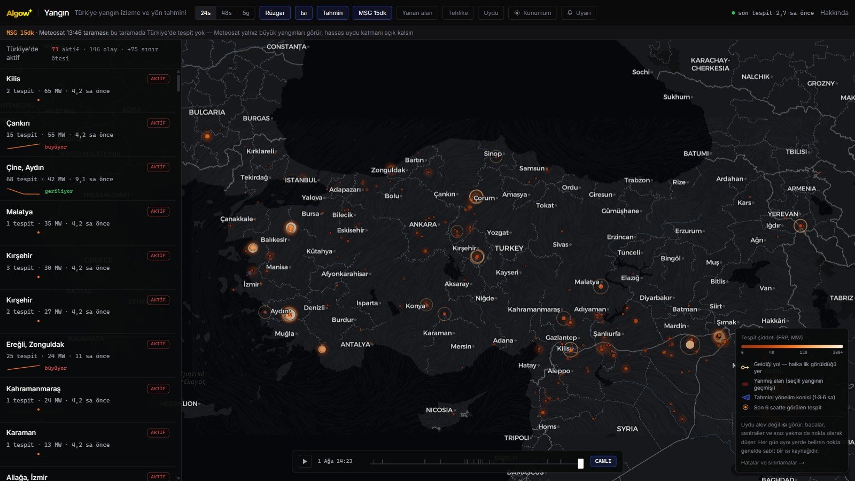The height and width of the screenshot is (481, 855).
Task: Click the "1 Ağu 14:23" timeline timestamp
Action: (x=335, y=461)
